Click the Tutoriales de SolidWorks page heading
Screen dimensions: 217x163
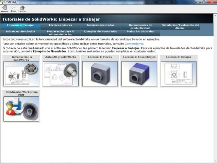click(51, 19)
